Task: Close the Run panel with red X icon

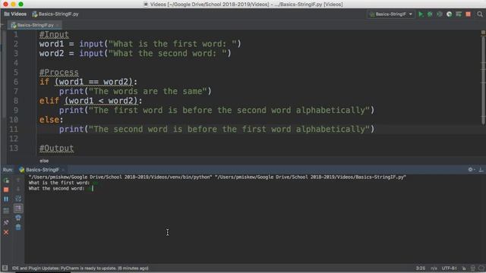Action: tap(6, 232)
